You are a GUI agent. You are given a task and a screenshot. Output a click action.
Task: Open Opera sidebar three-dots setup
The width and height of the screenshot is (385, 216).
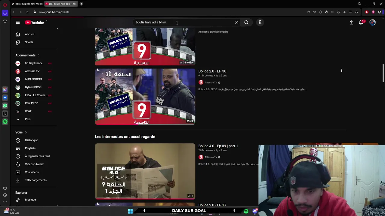[5, 201]
